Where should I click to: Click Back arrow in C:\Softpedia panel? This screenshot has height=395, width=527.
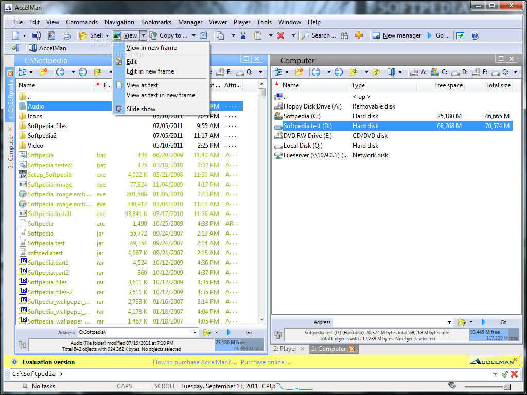click(60, 72)
